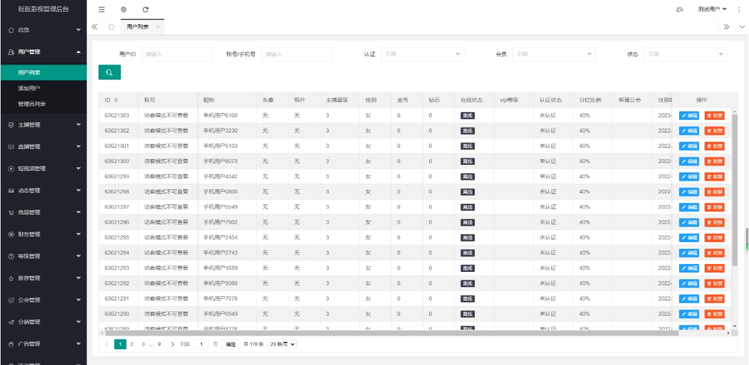Sort the ID column using sort arrows
Image resolution: width=749 pixels, height=365 pixels.
pos(116,100)
